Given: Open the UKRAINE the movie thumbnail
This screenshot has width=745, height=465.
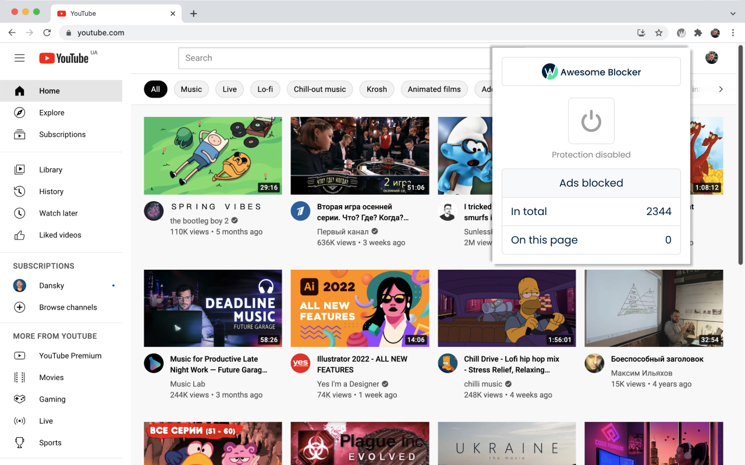Looking at the screenshot, I should coord(507,443).
